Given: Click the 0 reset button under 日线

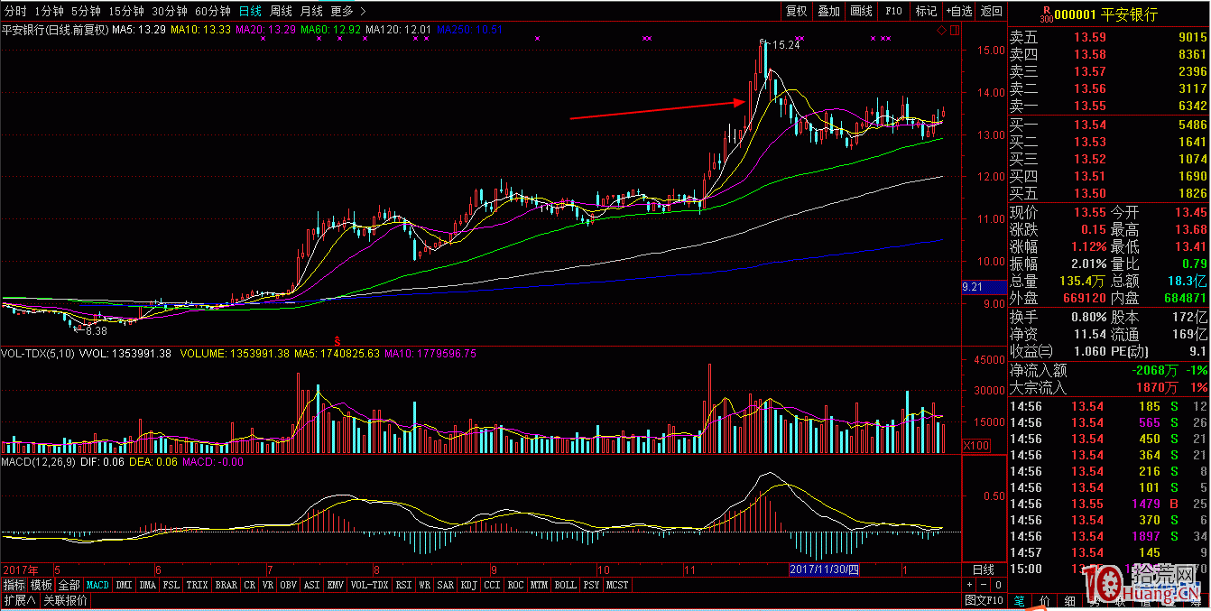Looking at the screenshot, I should [x=998, y=585].
